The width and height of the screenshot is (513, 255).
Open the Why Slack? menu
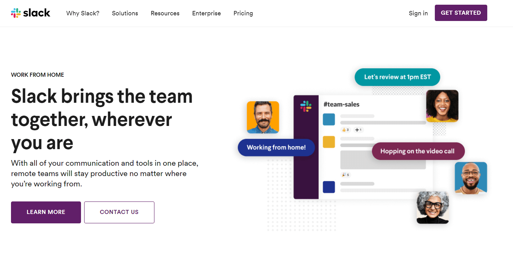tap(83, 13)
